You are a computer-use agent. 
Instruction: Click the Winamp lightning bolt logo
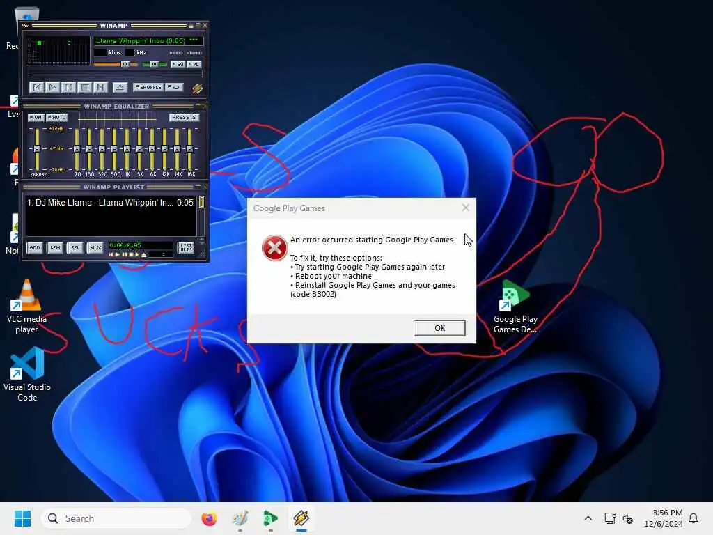pos(197,88)
